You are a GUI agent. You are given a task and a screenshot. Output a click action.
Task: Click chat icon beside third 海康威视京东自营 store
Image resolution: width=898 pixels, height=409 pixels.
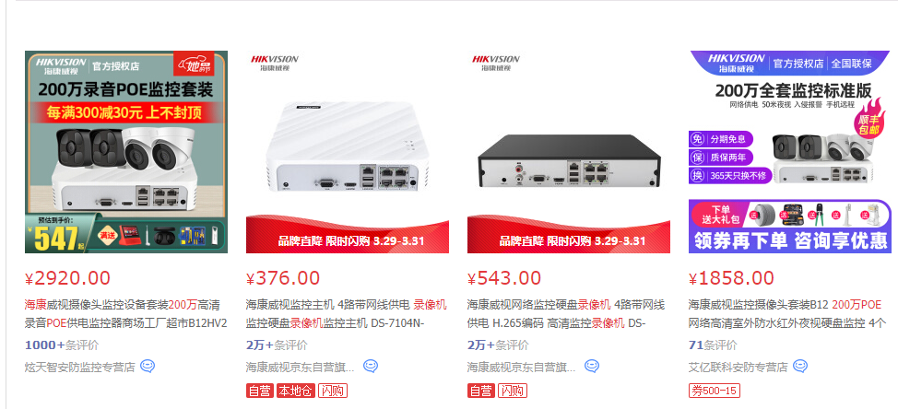click(592, 366)
